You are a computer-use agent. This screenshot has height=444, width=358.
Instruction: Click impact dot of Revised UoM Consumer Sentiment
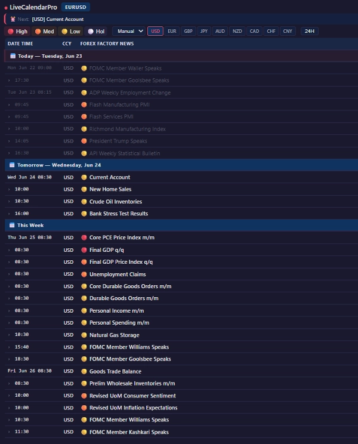pyautogui.click(x=84, y=396)
